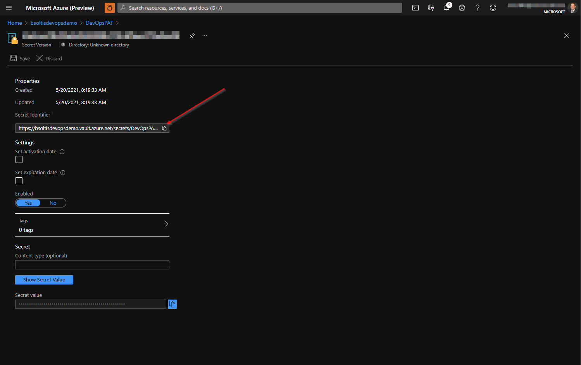Click the orange bug preview icon
This screenshot has height=365, width=581.
coord(110,8)
